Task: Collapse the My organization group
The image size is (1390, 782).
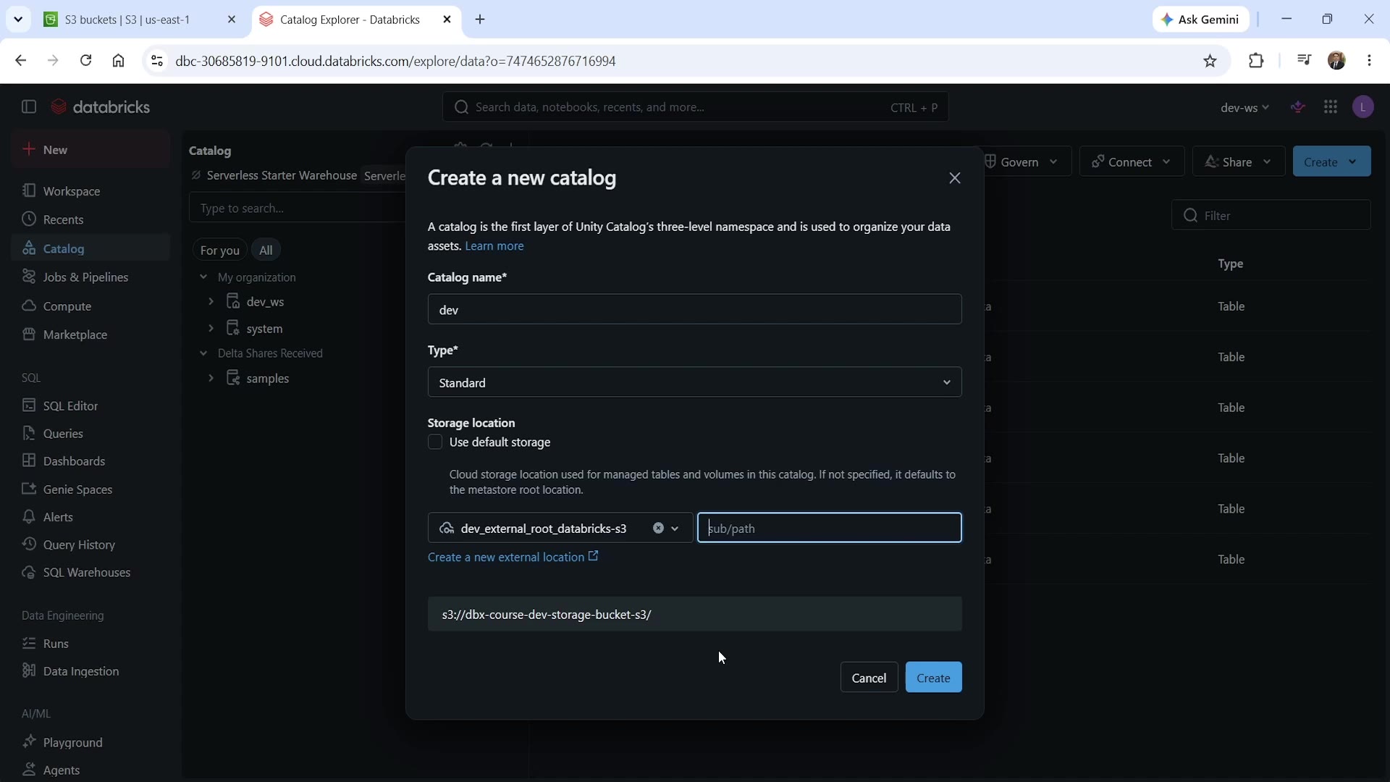Action: 203,277
